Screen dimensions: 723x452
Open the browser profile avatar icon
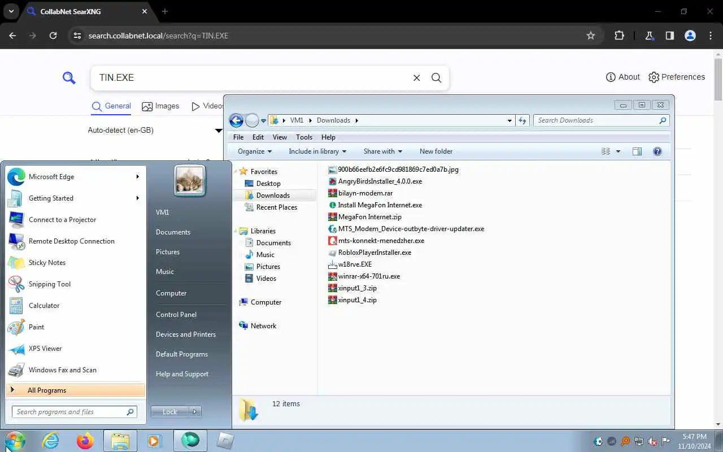tap(690, 36)
